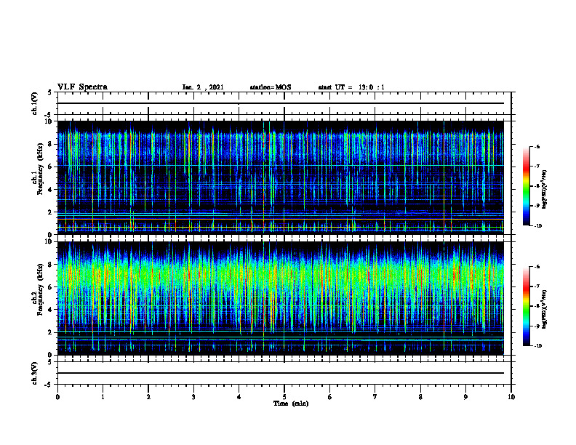576x445 pixels.
Task: Select the "Jan. 2, 2021" date text
Action: click(203, 87)
